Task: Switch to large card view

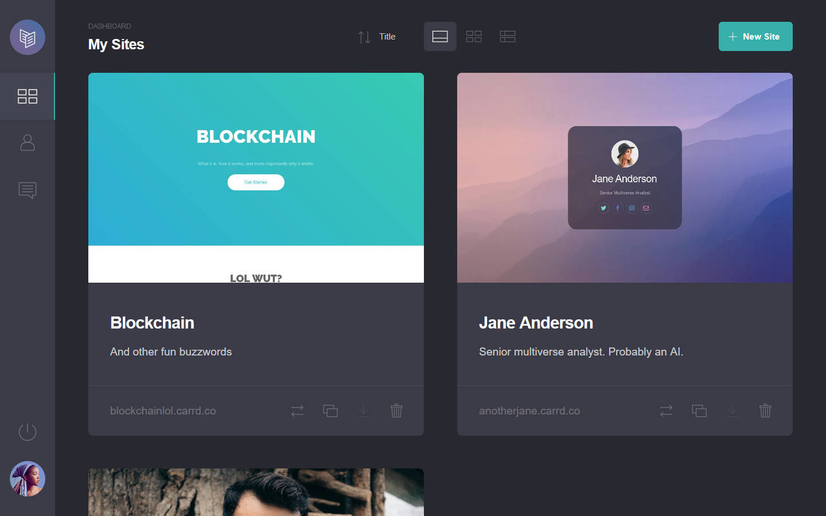Action: (440, 37)
